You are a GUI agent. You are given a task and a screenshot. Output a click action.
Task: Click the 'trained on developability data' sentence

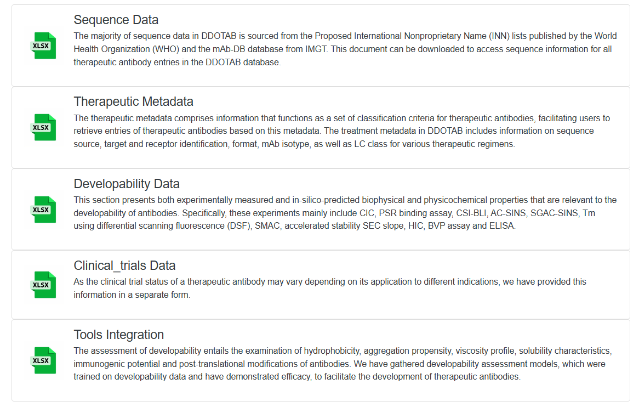click(x=296, y=376)
